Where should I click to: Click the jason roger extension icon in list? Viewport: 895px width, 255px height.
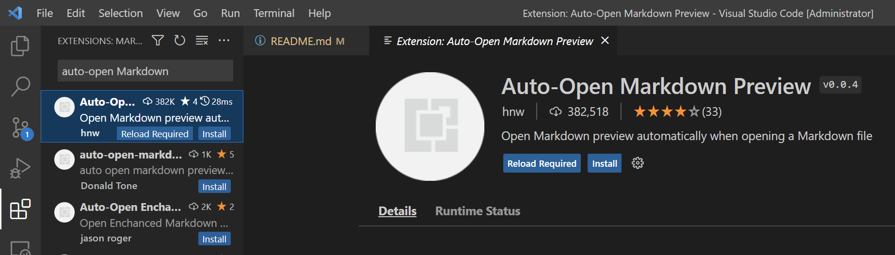pos(64,212)
